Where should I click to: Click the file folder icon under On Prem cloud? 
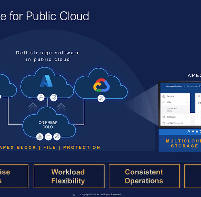point(48,137)
